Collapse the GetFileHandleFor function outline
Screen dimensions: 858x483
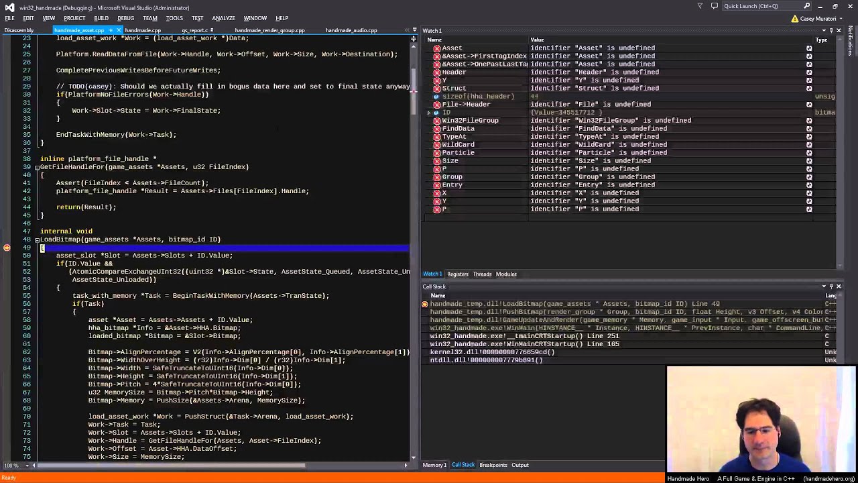[x=37, y=167]
